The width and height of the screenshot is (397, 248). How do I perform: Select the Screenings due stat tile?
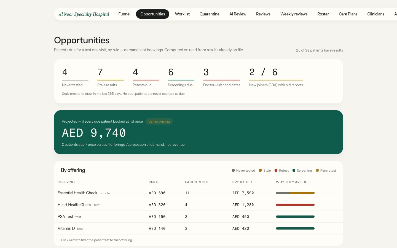tap(181, 77)
